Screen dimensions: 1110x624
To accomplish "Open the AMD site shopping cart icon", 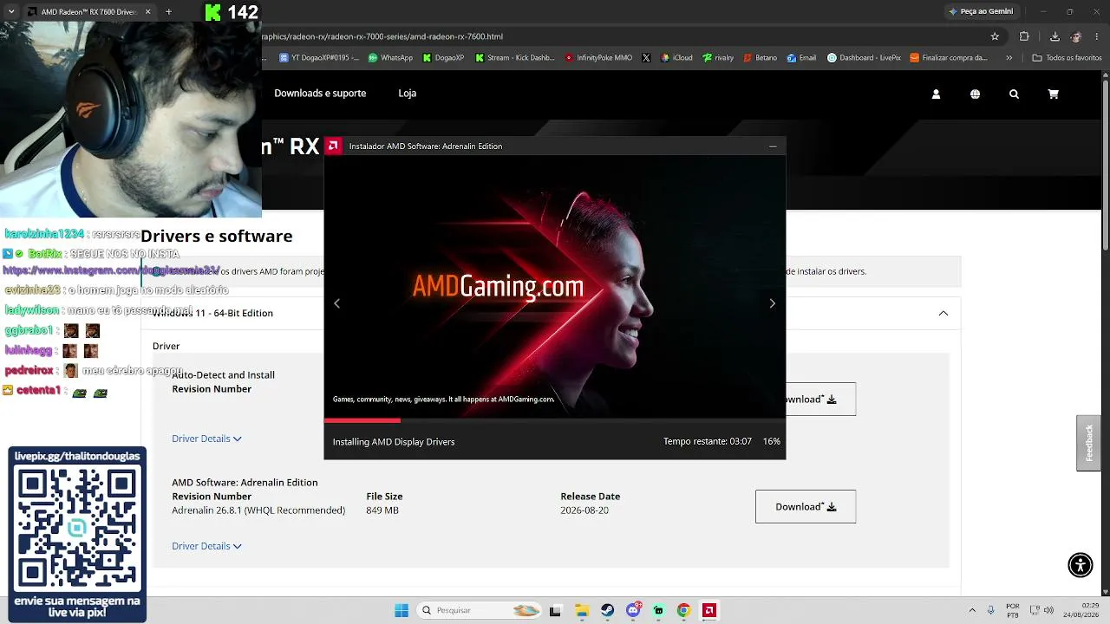I will [1053, 94].
